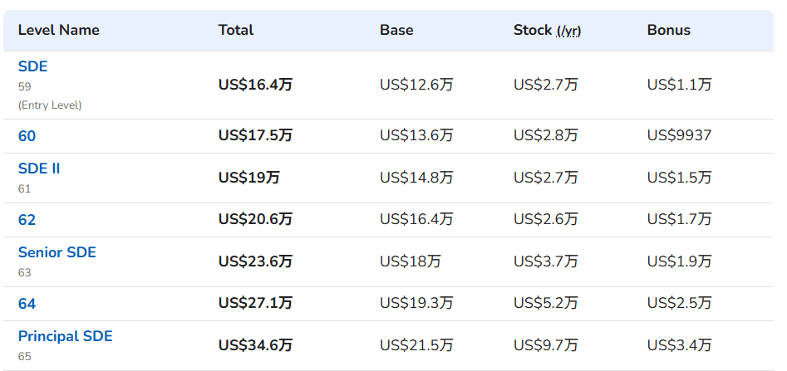Open the level 60 link

pos(27,136)
